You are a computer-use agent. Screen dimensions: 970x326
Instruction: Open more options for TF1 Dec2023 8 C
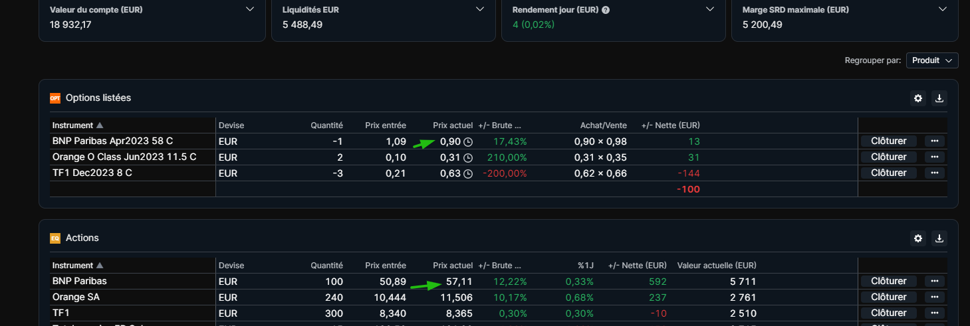pos(934,173)
